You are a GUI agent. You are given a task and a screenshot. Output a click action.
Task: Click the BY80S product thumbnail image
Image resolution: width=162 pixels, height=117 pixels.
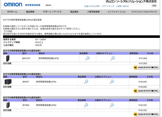point(8,105)
